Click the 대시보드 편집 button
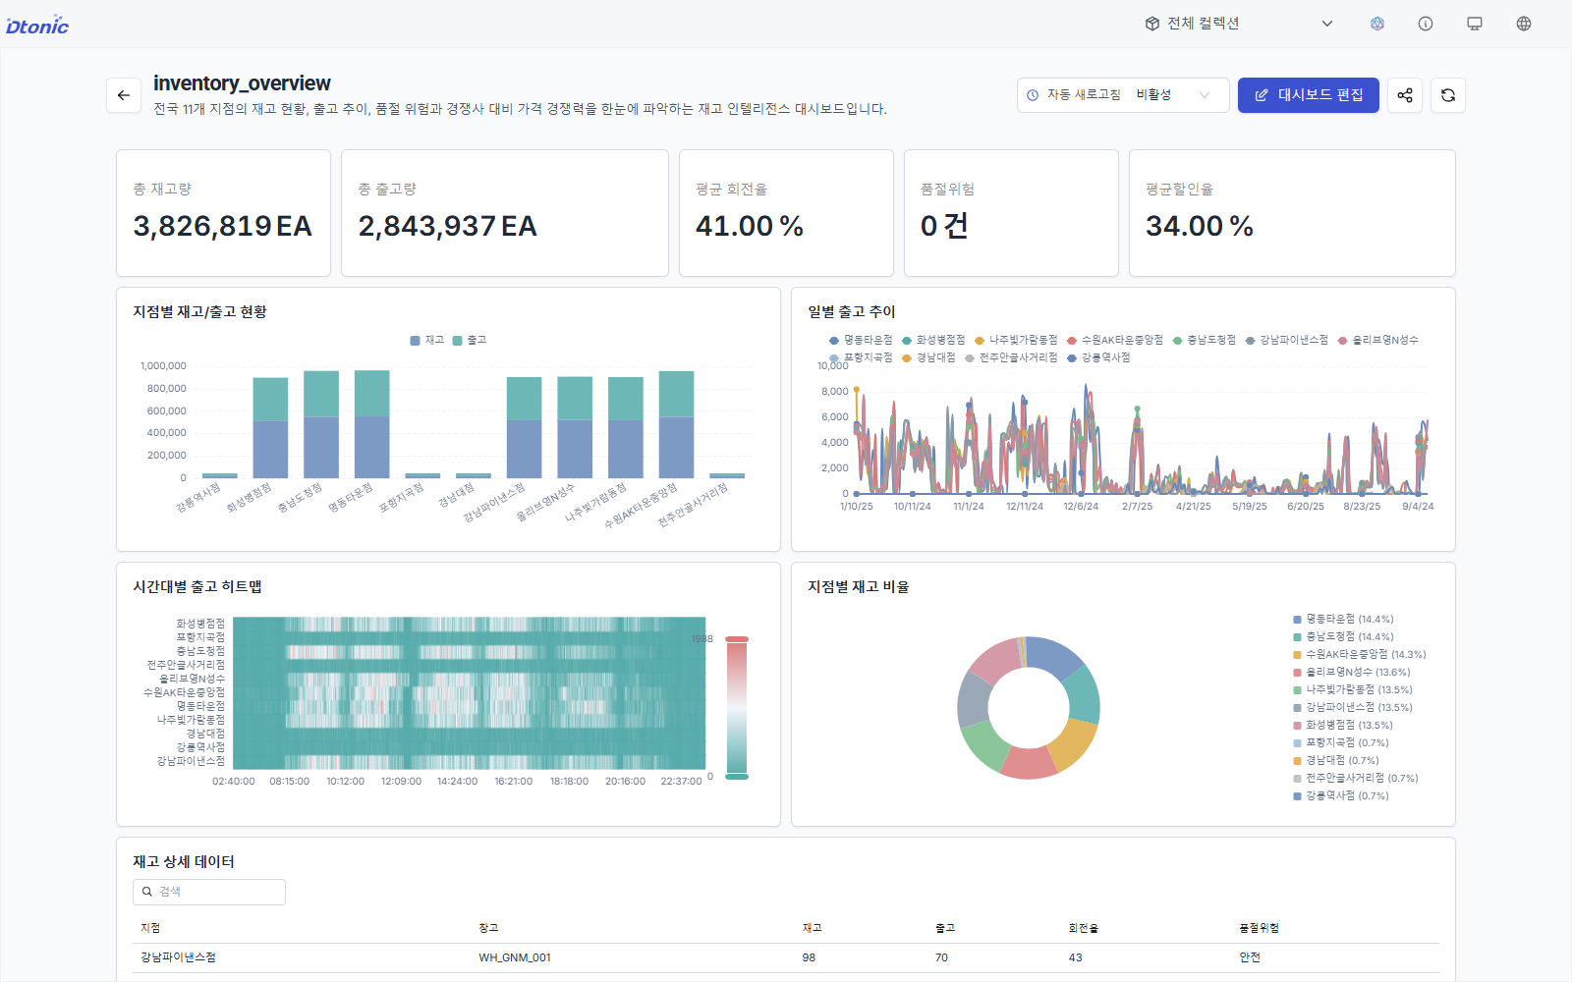Image resolution: width=1572 pixels, height=982 pixels. 1309,95
